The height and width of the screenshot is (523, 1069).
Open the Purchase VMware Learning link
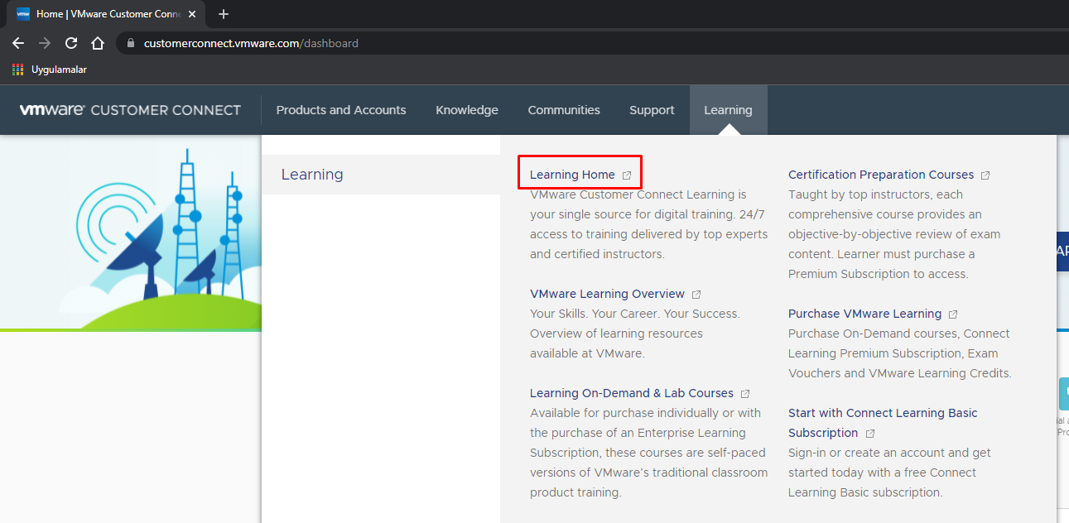click(x=864, y=314)
